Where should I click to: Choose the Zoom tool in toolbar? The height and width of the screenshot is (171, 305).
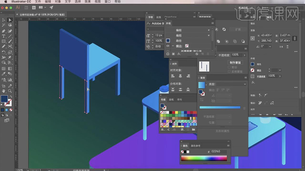[x=10, y=91]
